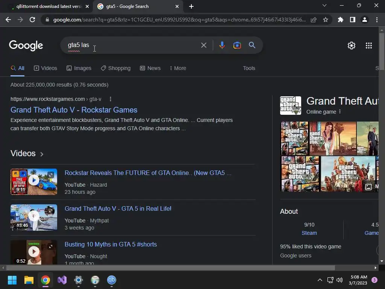Open the notification badge showing 3
385x289 pixels.
pos(374,280)
